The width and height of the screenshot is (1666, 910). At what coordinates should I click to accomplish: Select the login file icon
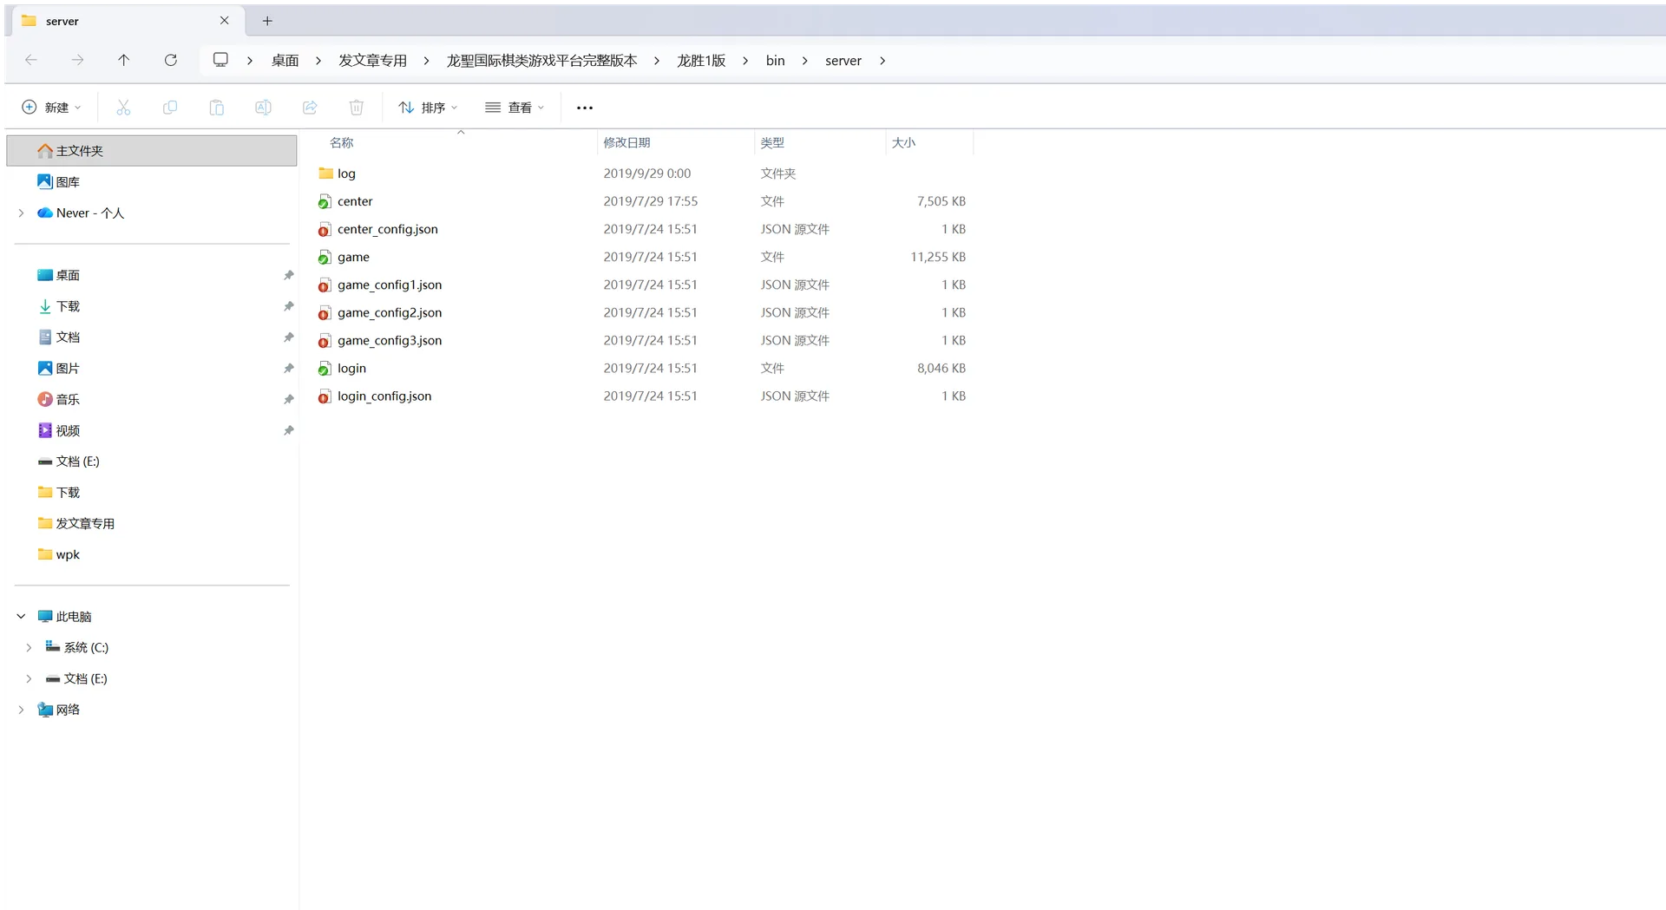pyautogui.click(x=325, y=369)
